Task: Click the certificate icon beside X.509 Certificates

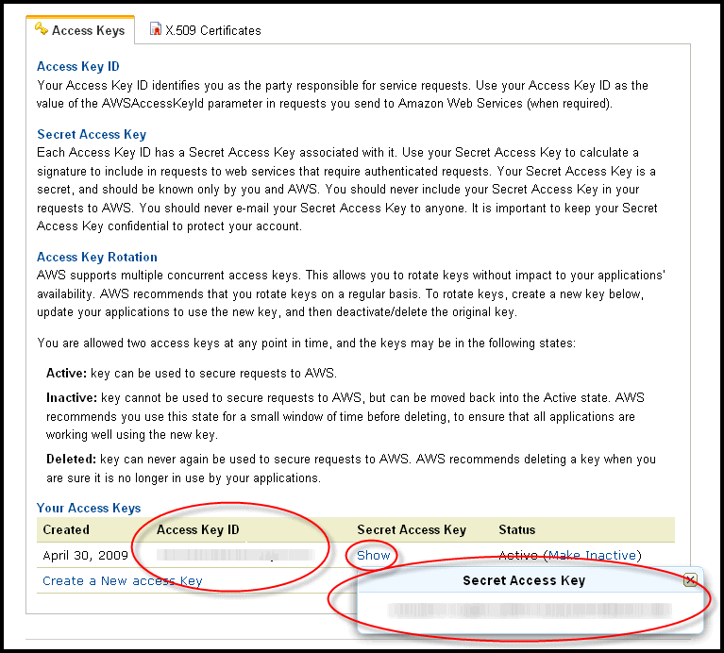Action: pos(156,29)
